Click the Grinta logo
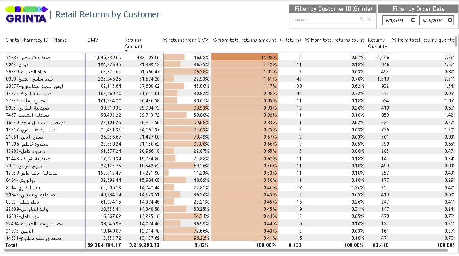Viewport: 459px width, 256px height. pos(26,15)
